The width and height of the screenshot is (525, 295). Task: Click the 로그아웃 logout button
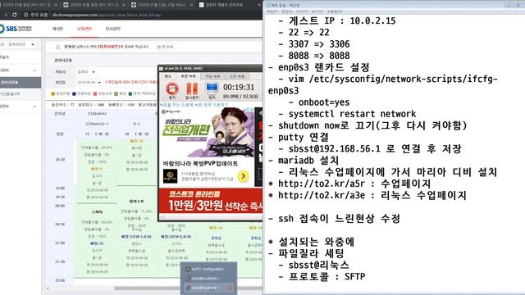click(166, 47)
